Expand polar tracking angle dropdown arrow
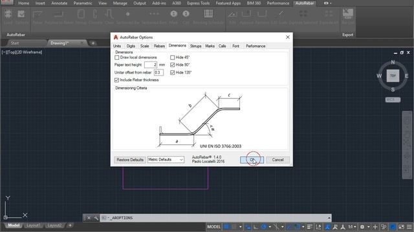The image size is (414, 232). pyautogui.click(x=270, y=227)
